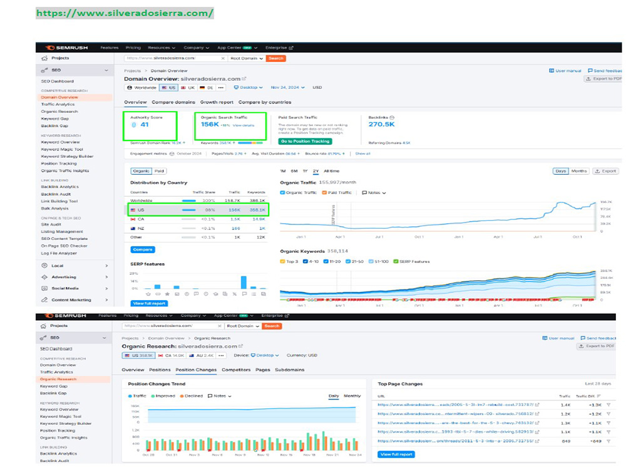Open Root Domain dropdown in bottom screenshot
Image resolution: width=626 pixels, height=470 pixels.
tap(243, 326)
